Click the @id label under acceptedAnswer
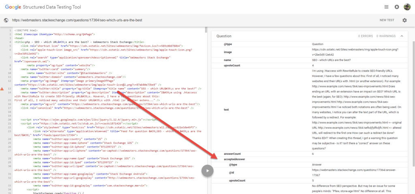The height and width of the screenshot is (194, 415). click(232, 173)
